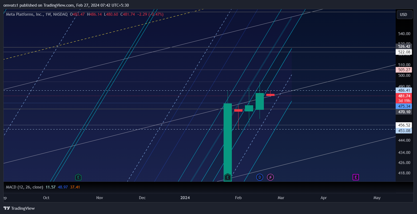Click the Feb label on the time axis

click(238, 198)
